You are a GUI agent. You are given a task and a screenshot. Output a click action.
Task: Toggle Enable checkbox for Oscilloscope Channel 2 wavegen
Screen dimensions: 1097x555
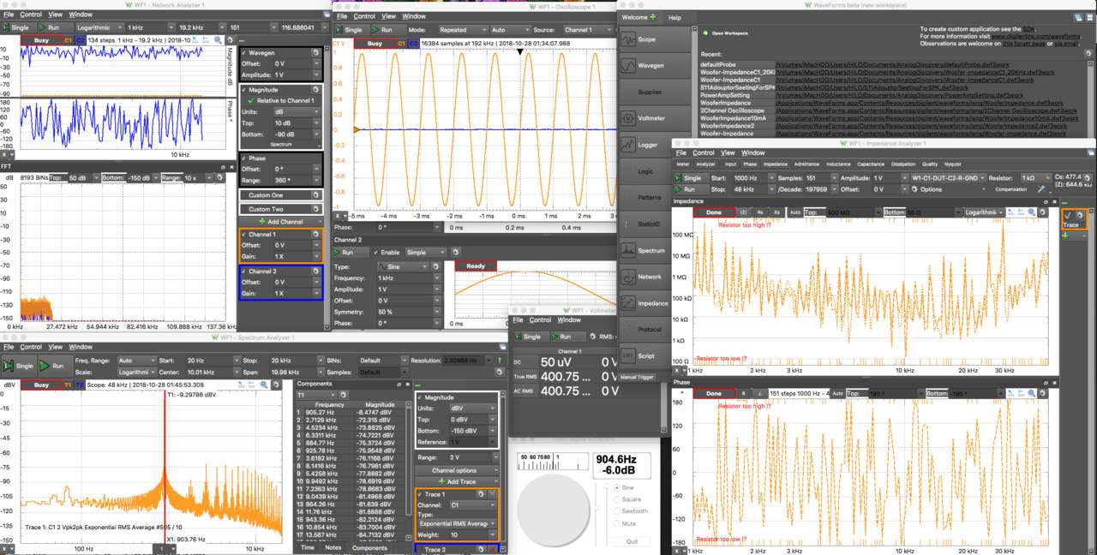[376, 253]
